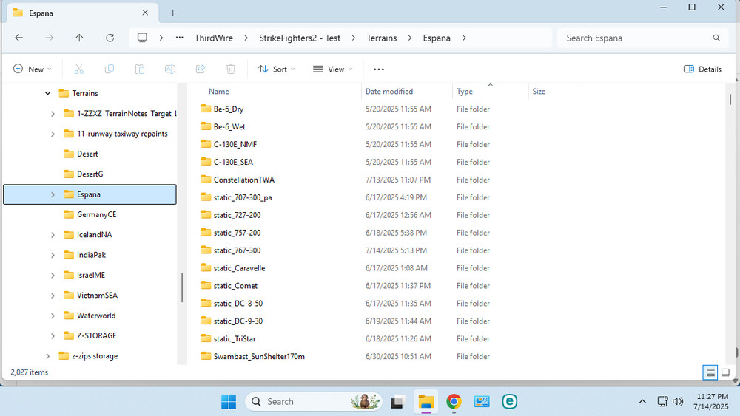Click the Paste clipboard icon
740x416 pixels.
click(140, 69)
